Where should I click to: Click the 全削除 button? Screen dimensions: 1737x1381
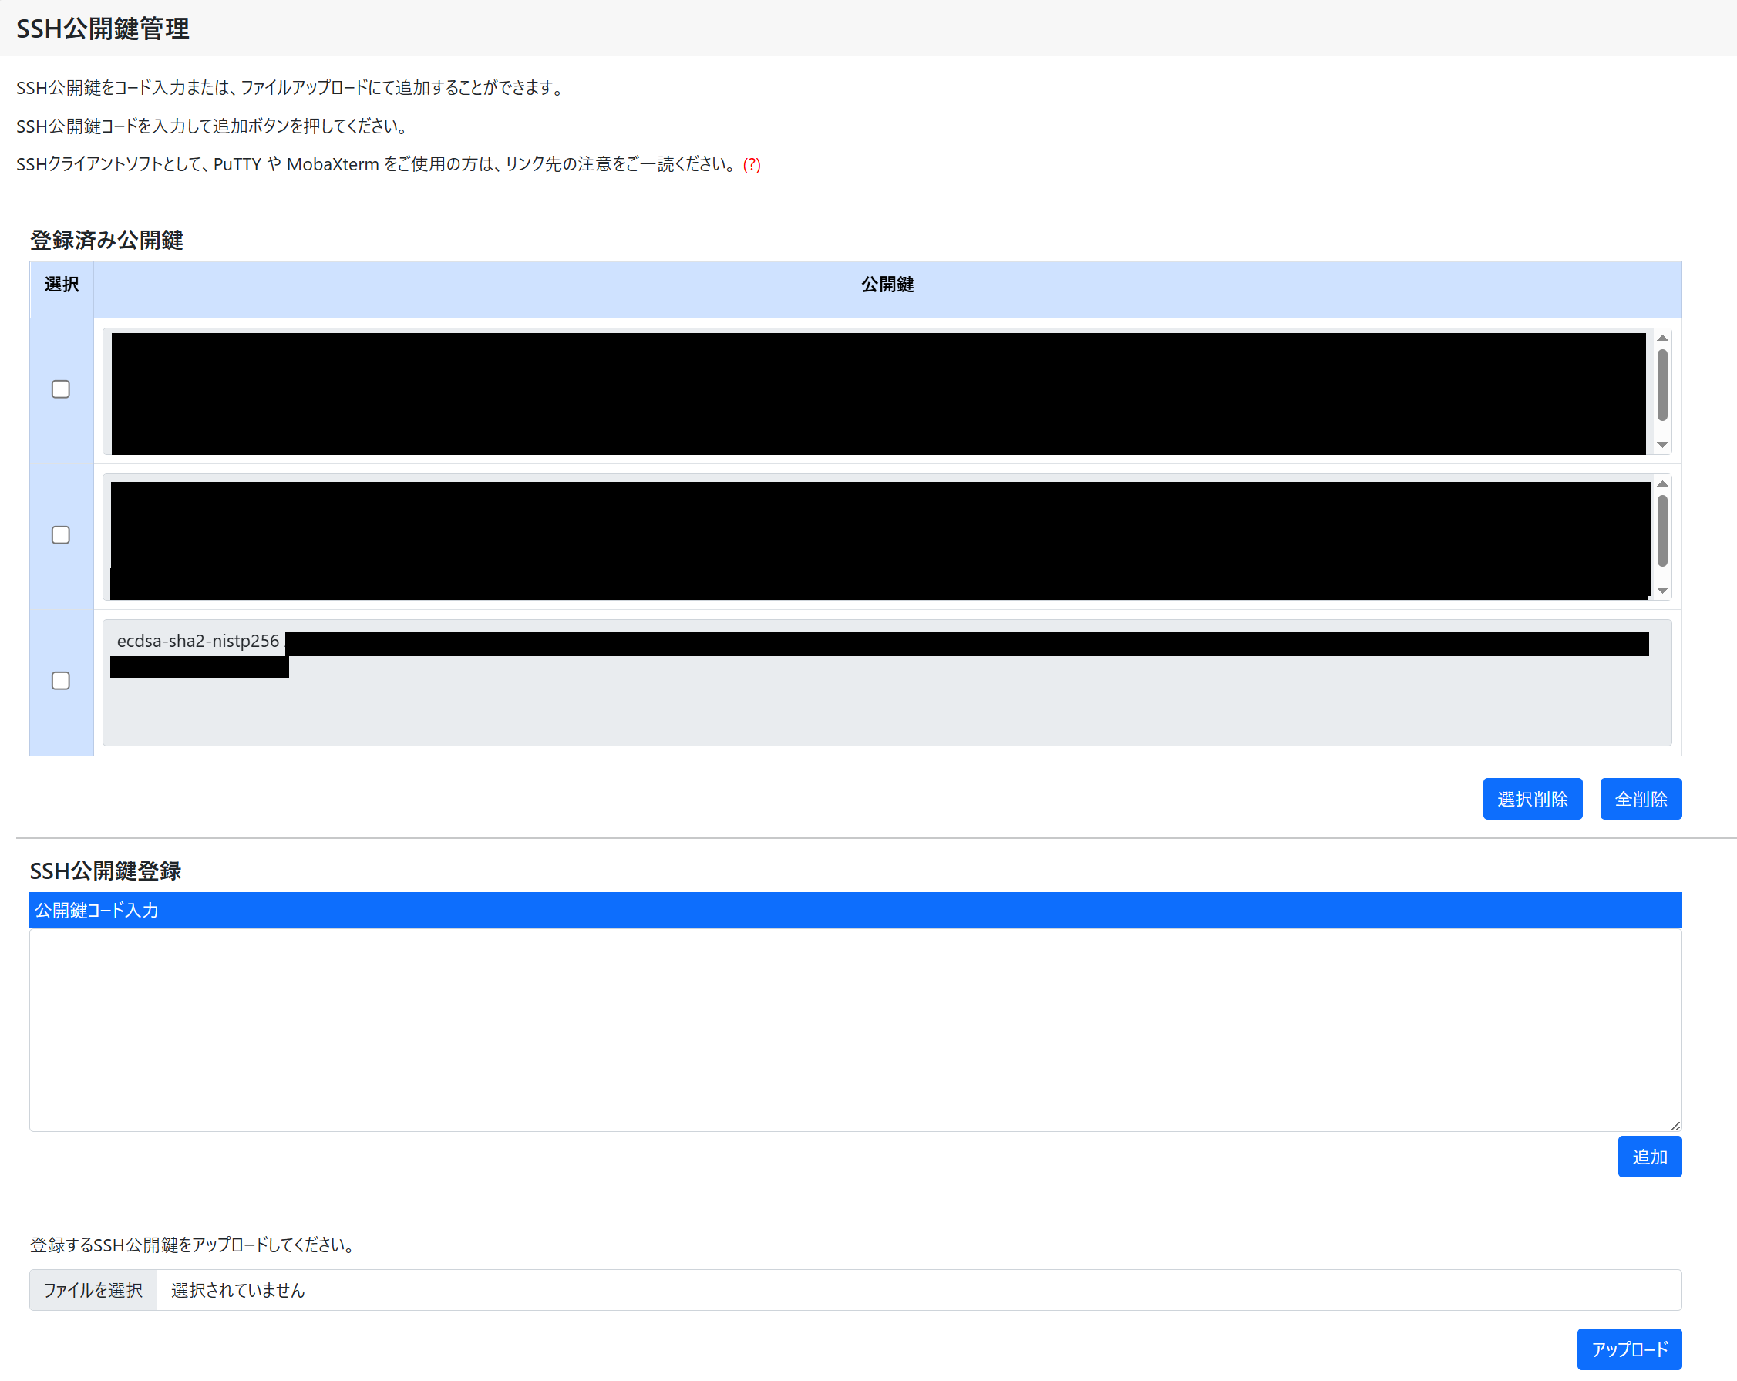(1640, 799)
